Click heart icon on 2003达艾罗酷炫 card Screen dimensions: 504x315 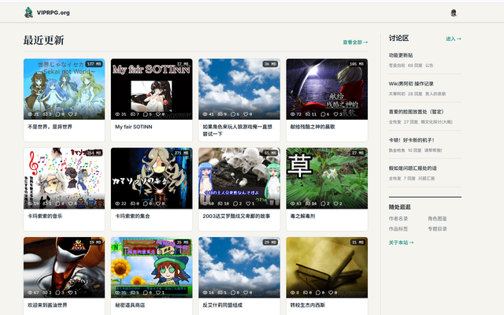point(248,203)
